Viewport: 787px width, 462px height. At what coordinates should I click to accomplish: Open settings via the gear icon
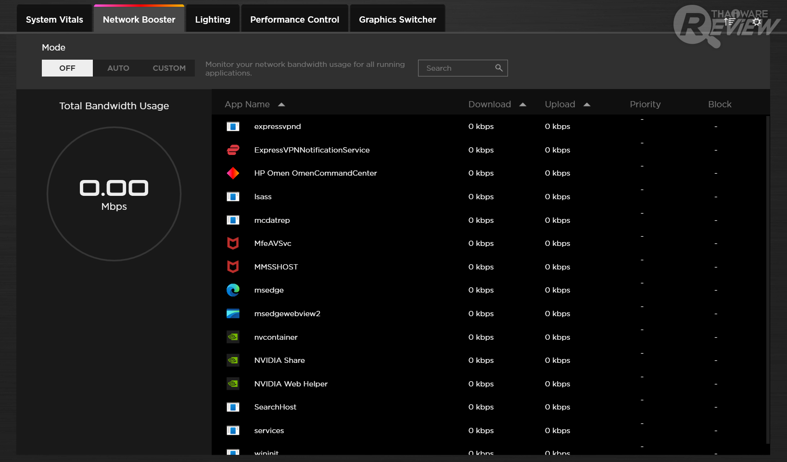(757, 22)
